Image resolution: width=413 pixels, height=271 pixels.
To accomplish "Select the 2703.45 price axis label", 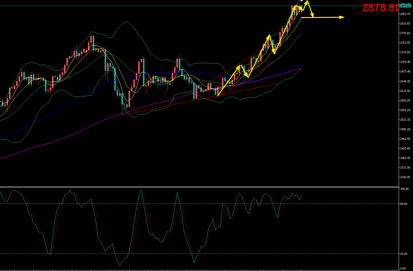I will tap(405, 62).
